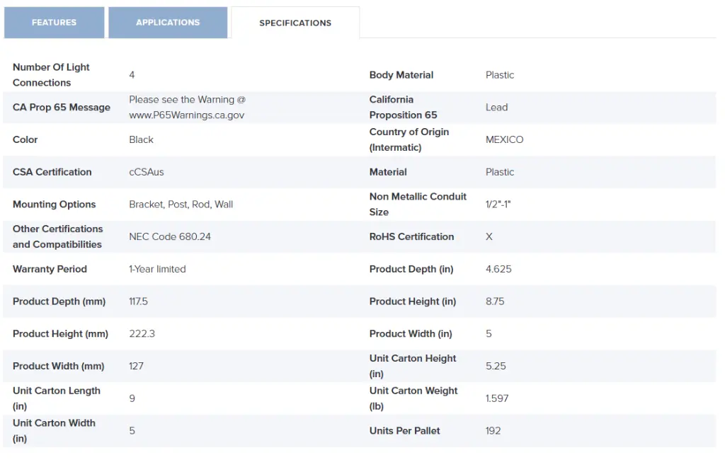
Task: Click 'Country of Origin (Intermatic)' label
Action: pos(409,139)
